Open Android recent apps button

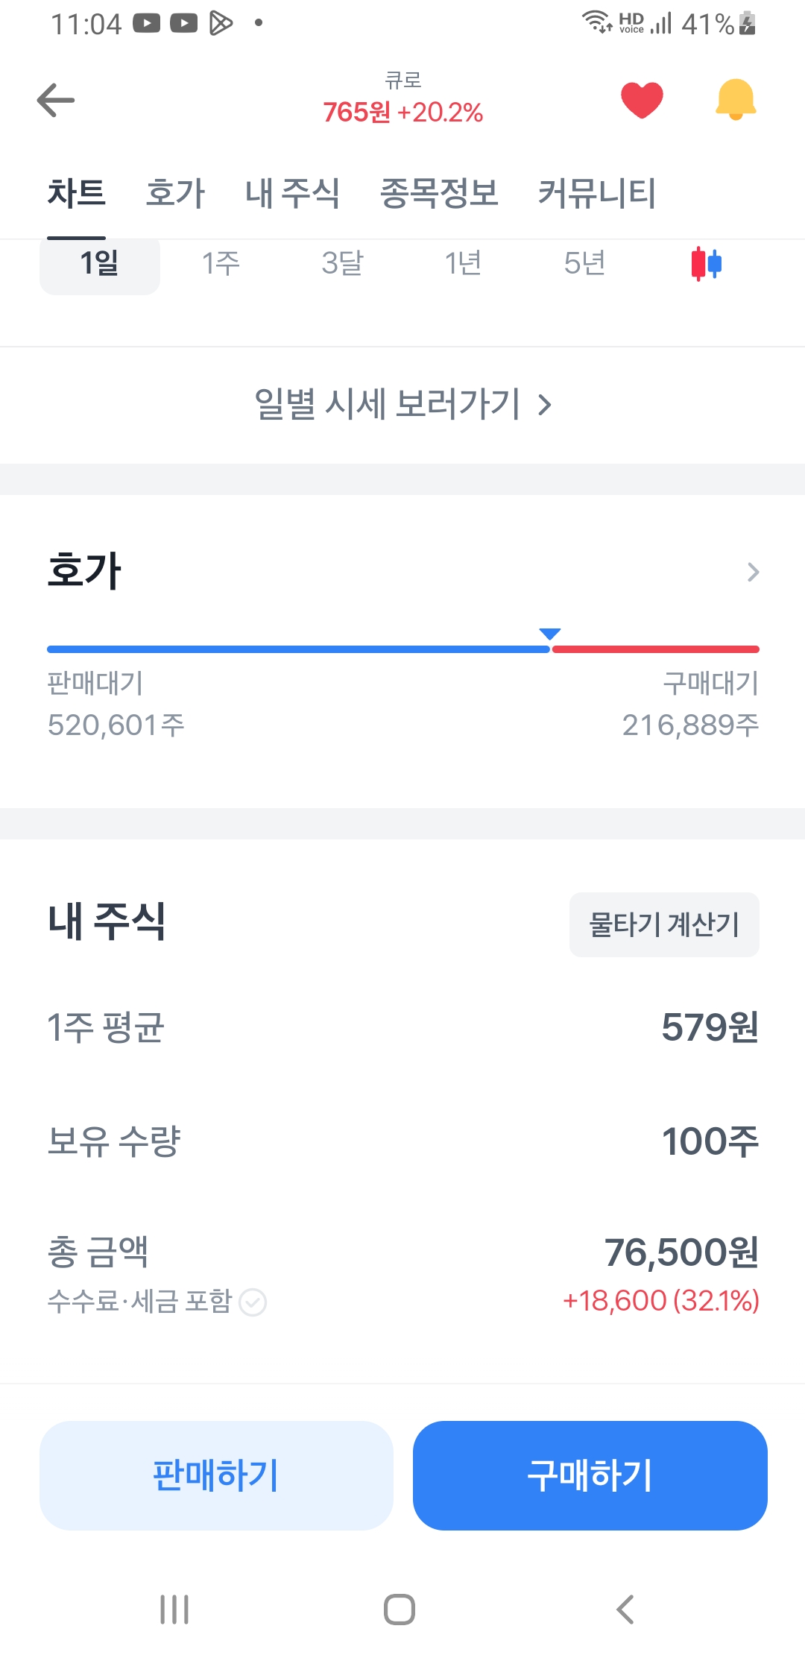(x=174, y=1609)
